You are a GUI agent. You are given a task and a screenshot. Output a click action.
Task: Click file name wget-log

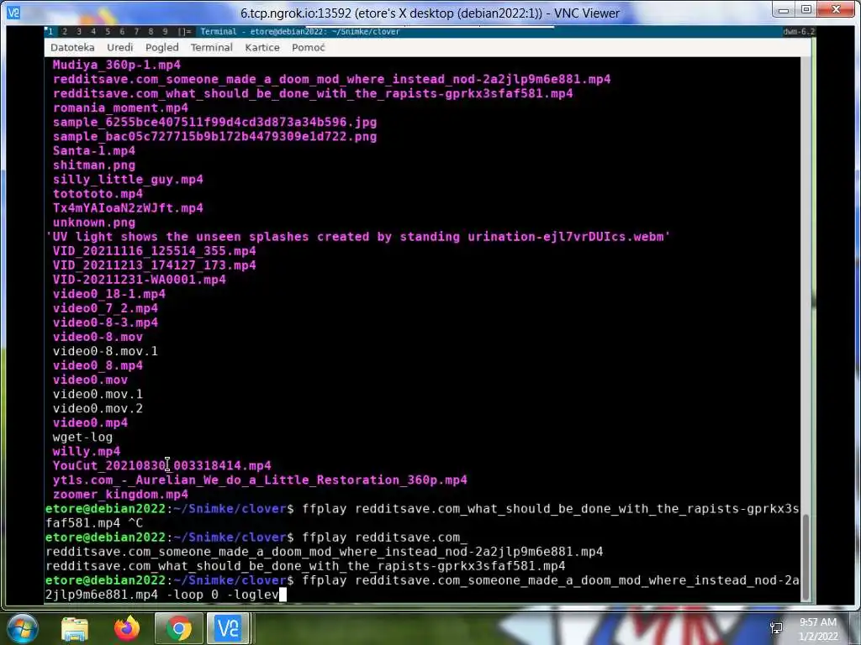tap(82, 437)
